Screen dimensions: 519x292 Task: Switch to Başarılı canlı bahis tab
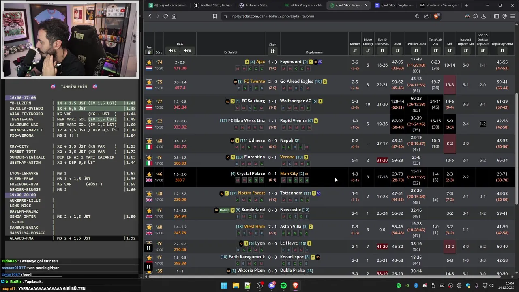tap(167, 5)
